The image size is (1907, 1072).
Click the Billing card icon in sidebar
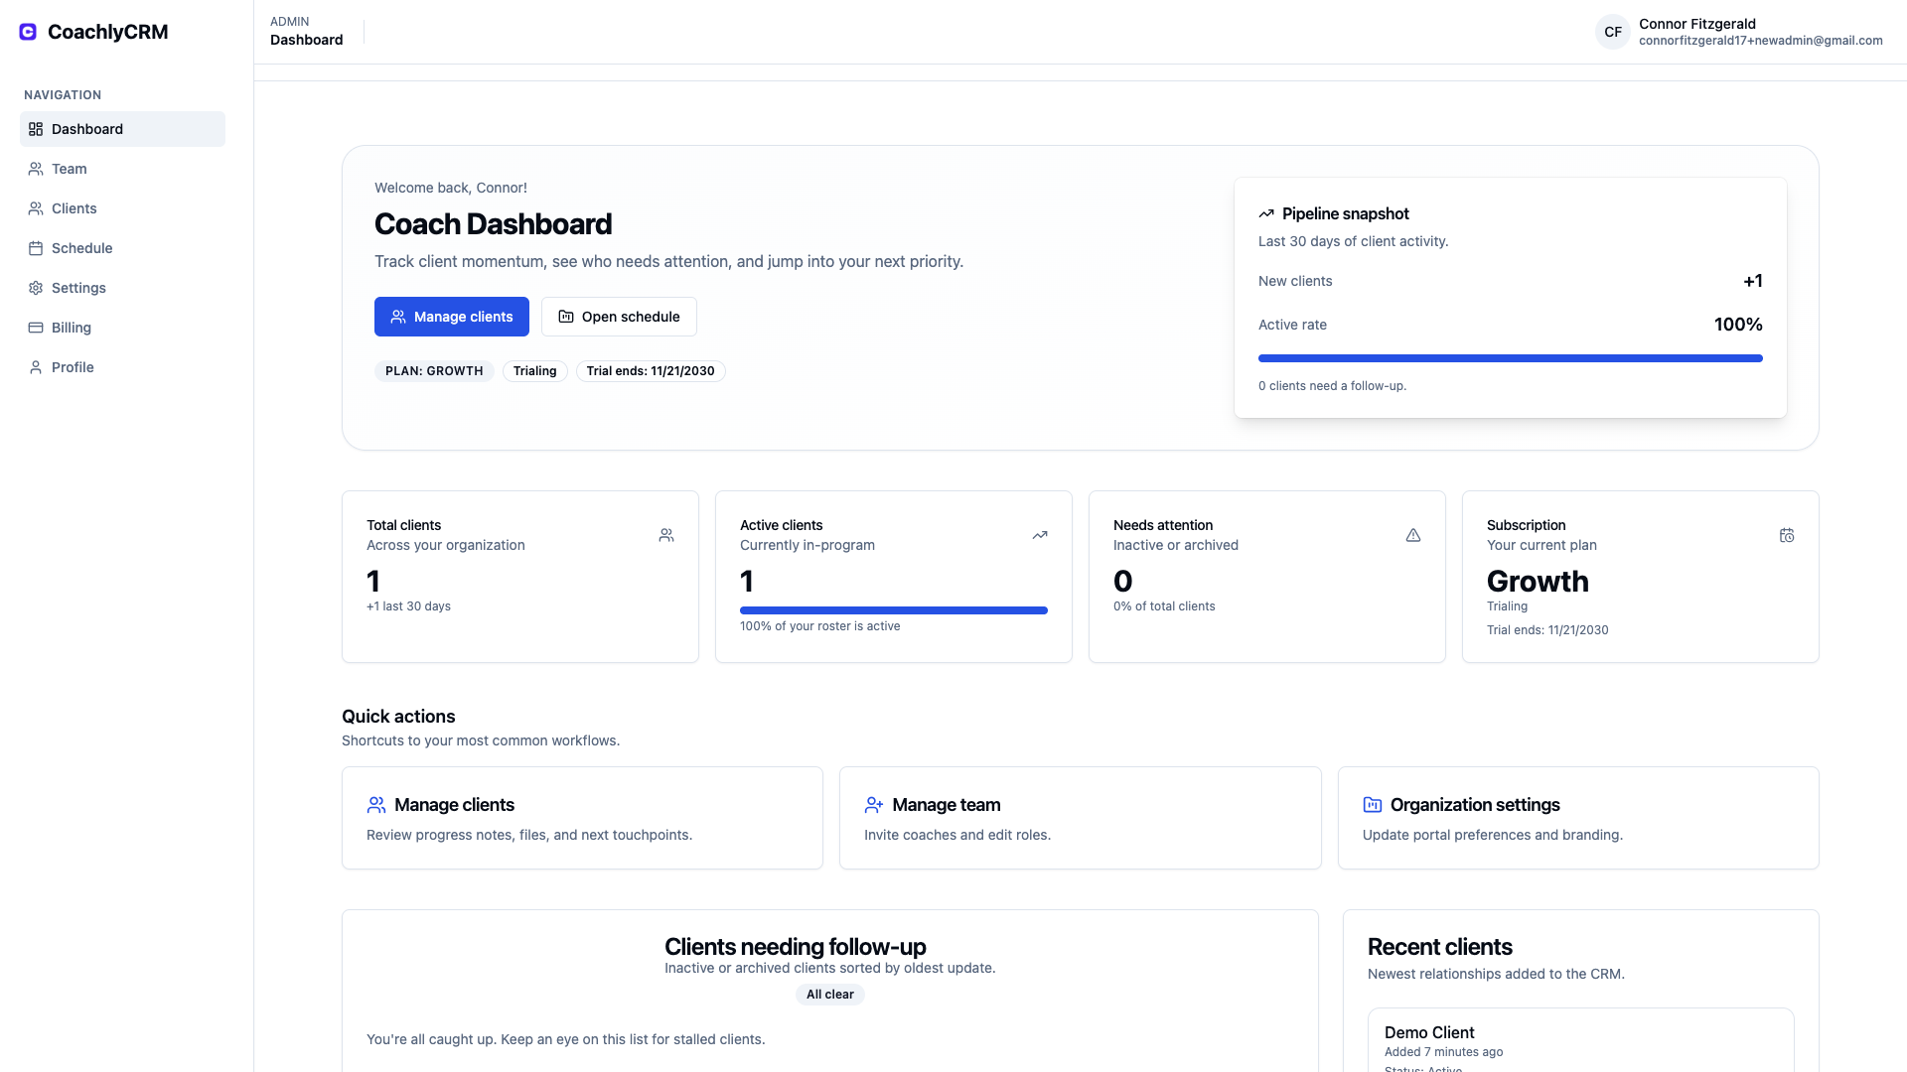tap(36, 327)
